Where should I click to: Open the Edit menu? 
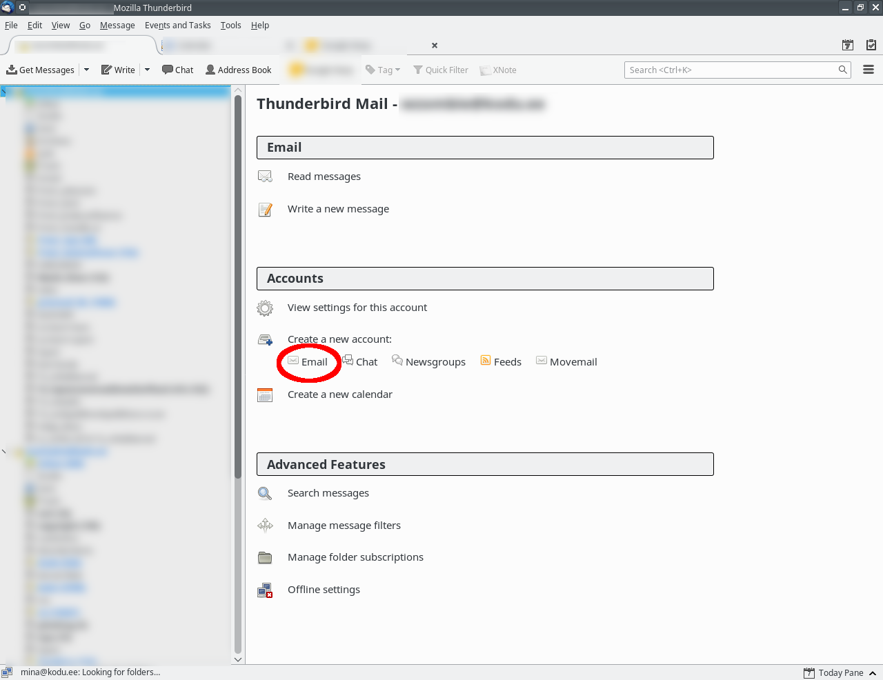(34, 26)
